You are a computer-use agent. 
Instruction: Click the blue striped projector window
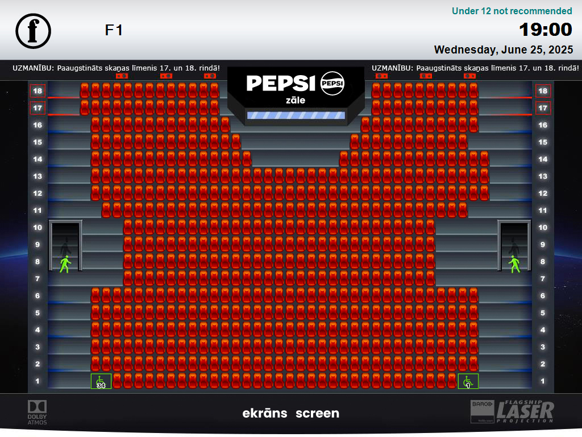tap(296, 115)
